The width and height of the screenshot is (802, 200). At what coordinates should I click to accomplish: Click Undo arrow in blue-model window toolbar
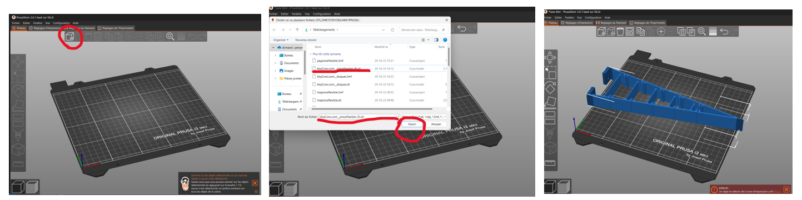pos(724,32)
